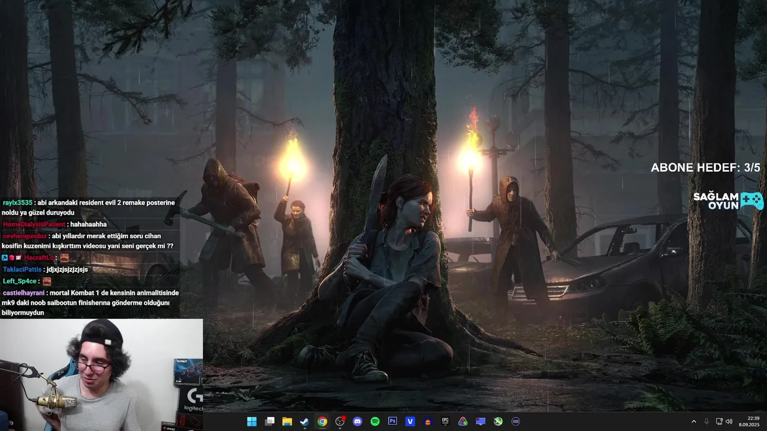Viewport: 767px width, 431px height.
Task: Launch File Explorer from the taskbar
Action: coord(287,421)
